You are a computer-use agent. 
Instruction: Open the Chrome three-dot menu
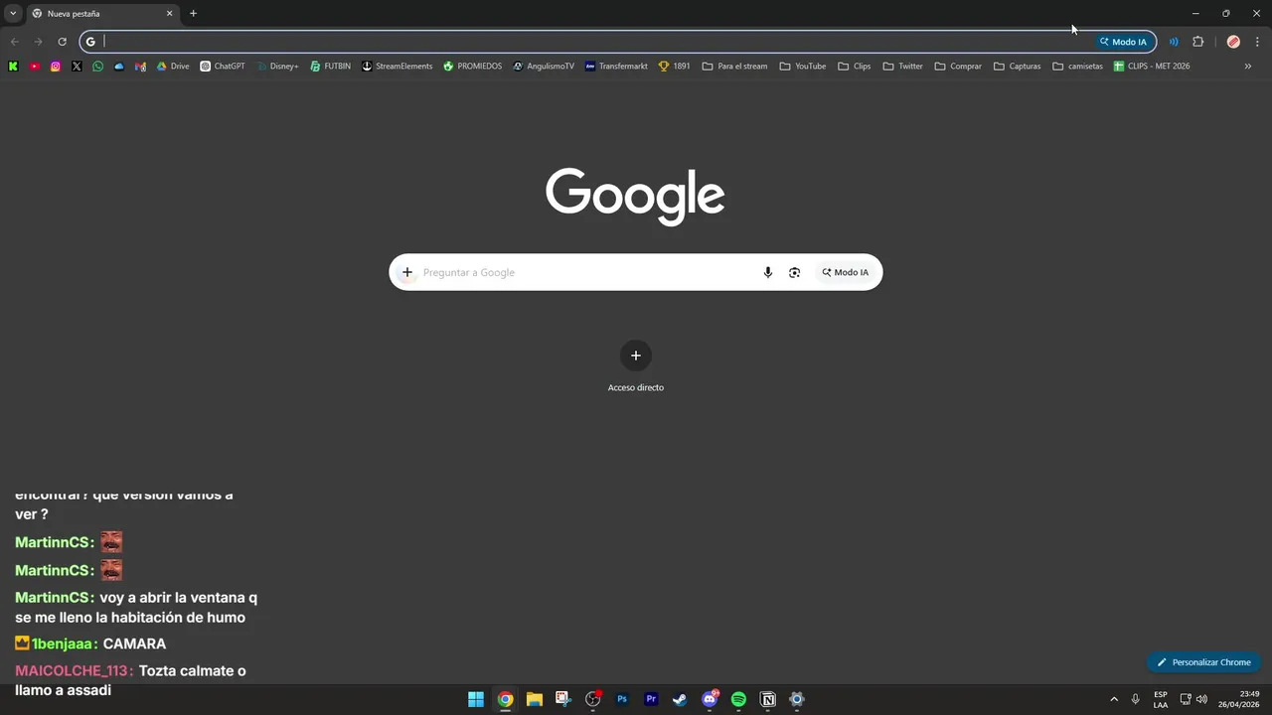click(1257, 42)
